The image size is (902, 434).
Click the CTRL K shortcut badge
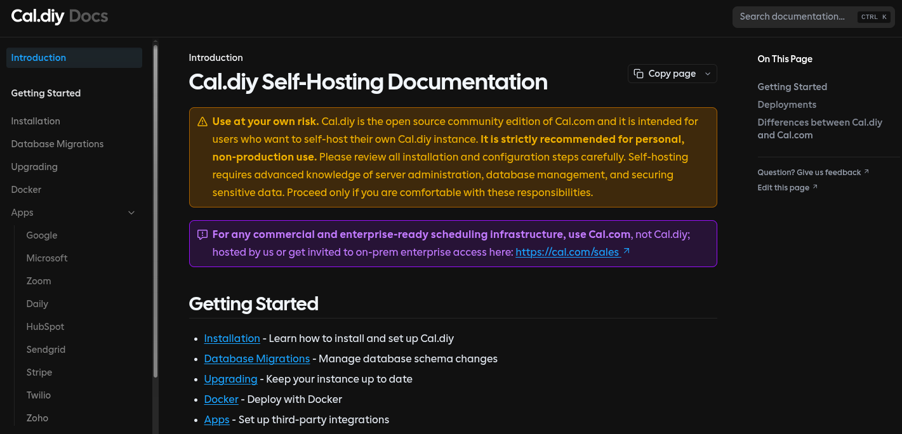pos(874,17)
